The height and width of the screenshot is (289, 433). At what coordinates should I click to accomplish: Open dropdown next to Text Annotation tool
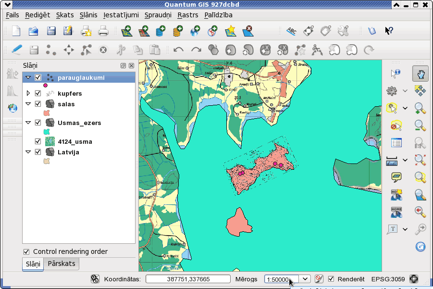[405, 229]
